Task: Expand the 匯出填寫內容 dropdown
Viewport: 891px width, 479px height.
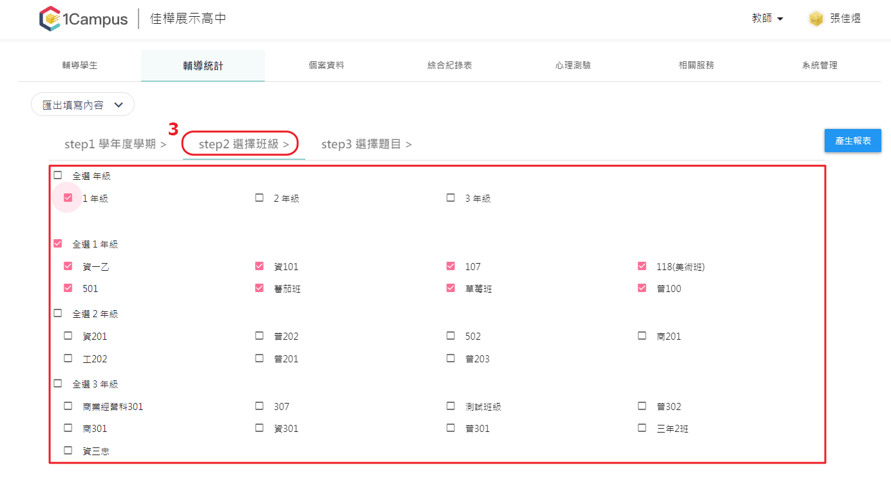Action: tap(82, 104)
